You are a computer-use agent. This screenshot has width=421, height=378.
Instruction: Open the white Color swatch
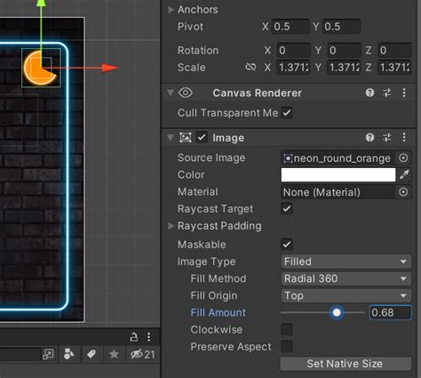(x=338, y=175)
